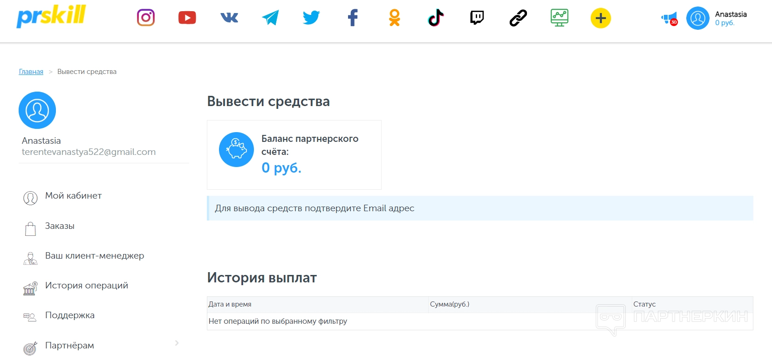Screen dimensions: 772x361
Task: Click the Twitter bird icon
Action: (311, 18)
